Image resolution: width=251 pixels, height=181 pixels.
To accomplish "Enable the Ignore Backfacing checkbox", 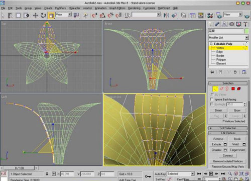I will tap(212, 99).
